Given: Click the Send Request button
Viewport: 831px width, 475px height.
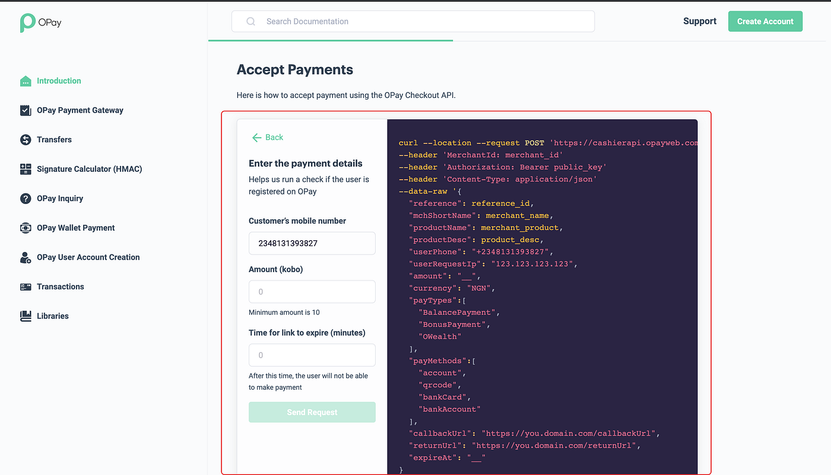Looking at the screenshot, I should coord(312,412).
